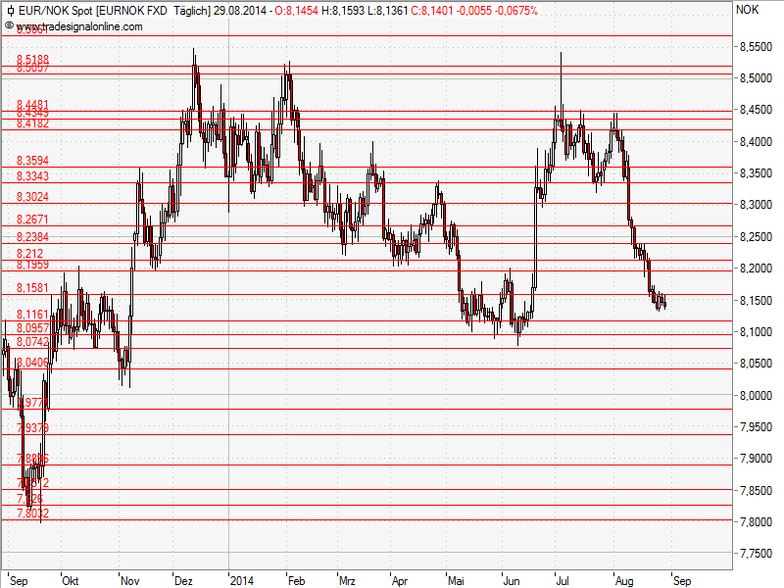Click the Jul marker on time axis

pyautogui.click(x=563, y=580)
